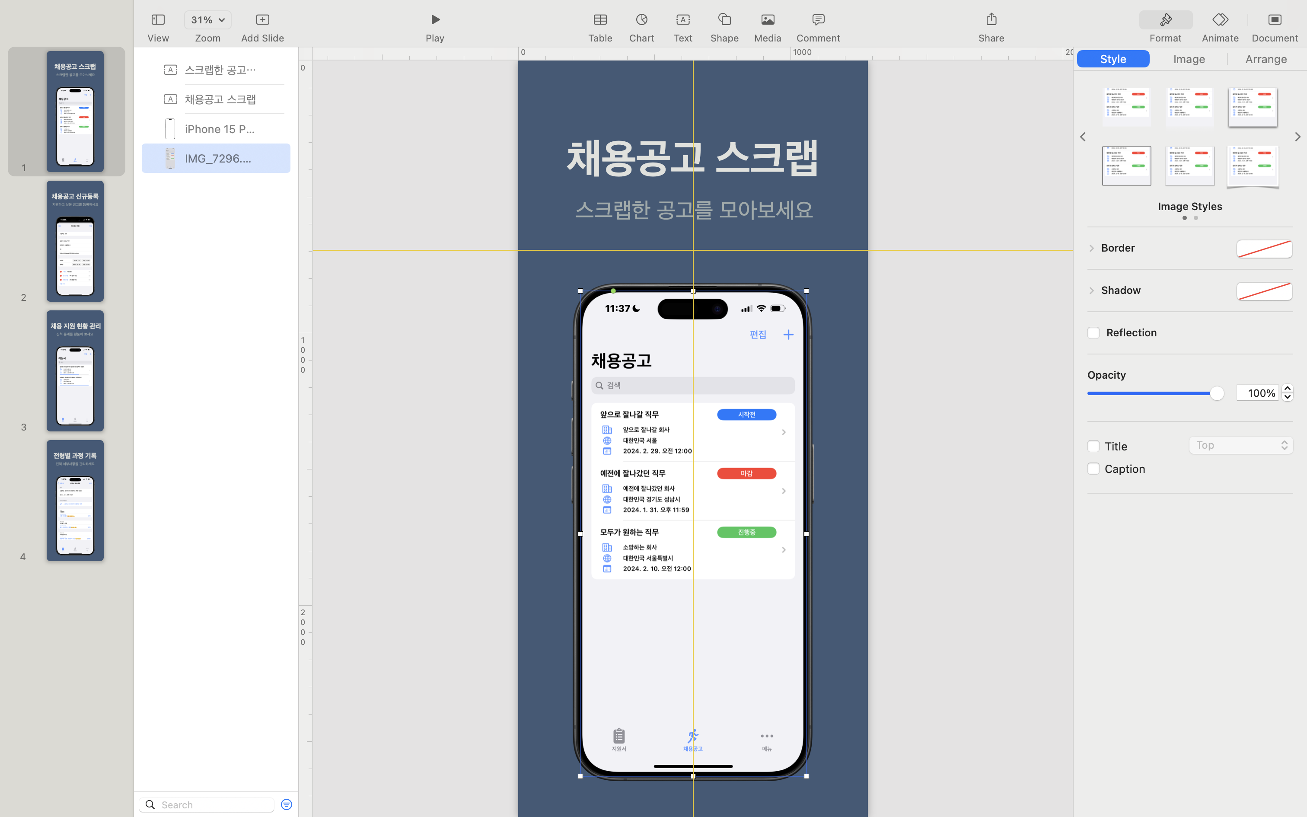1307x817 pixels.
Task: Add a Comment using the toolbar icon
Action: coord(818,20)
